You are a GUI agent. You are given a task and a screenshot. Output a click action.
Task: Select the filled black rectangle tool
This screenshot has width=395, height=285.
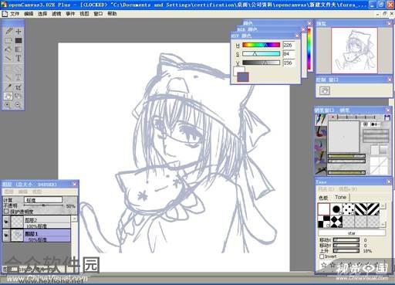tap(19, 40)
